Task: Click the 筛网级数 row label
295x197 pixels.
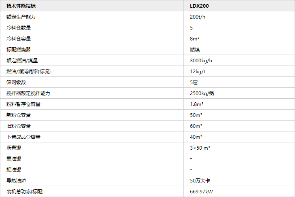Action: (16, 82)
